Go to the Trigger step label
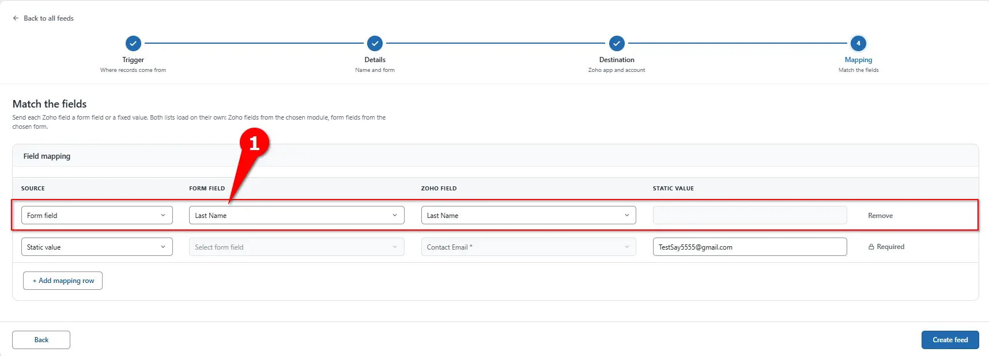 coord(133,60)
